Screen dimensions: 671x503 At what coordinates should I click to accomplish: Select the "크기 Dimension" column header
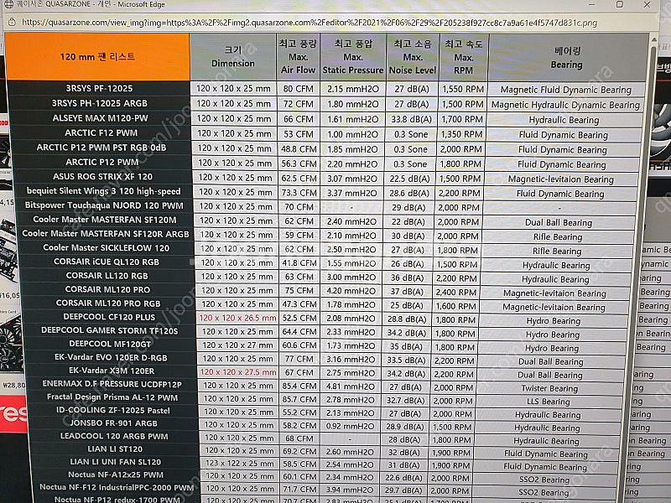tap(233, 57)
